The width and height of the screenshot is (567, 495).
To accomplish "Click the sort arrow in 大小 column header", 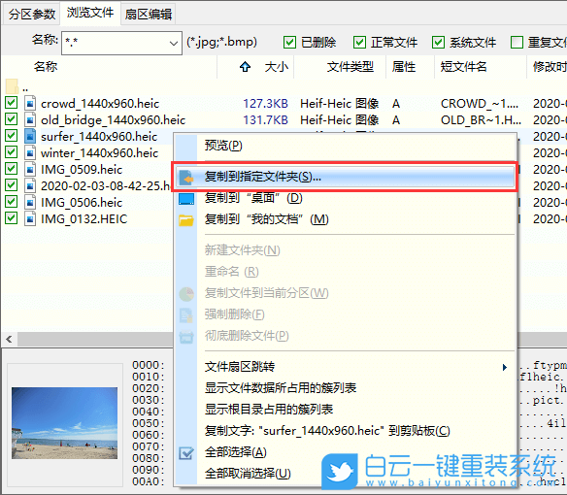I will click(x=246, y=67).
